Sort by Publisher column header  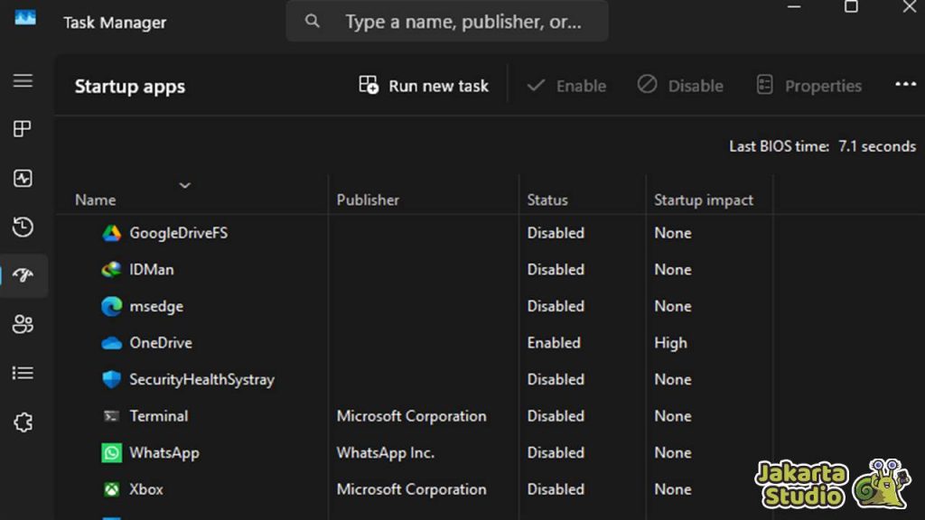(x=368, y=200)
